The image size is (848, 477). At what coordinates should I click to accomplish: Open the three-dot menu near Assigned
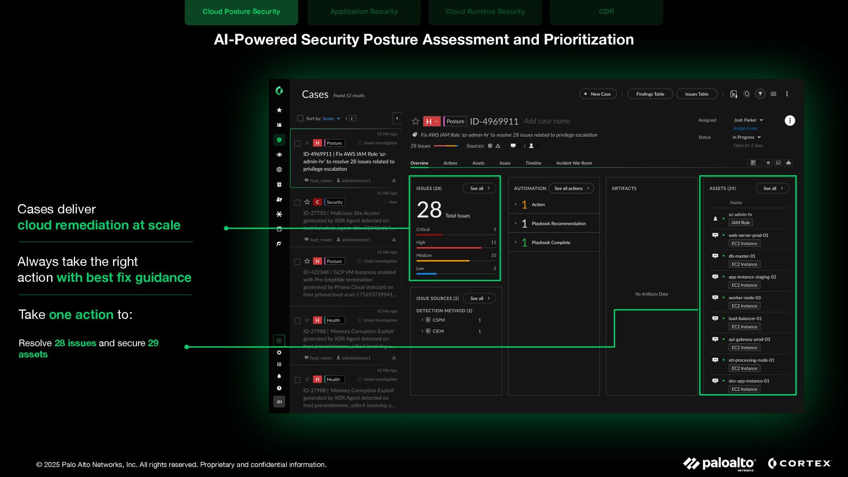pos(790,121)
